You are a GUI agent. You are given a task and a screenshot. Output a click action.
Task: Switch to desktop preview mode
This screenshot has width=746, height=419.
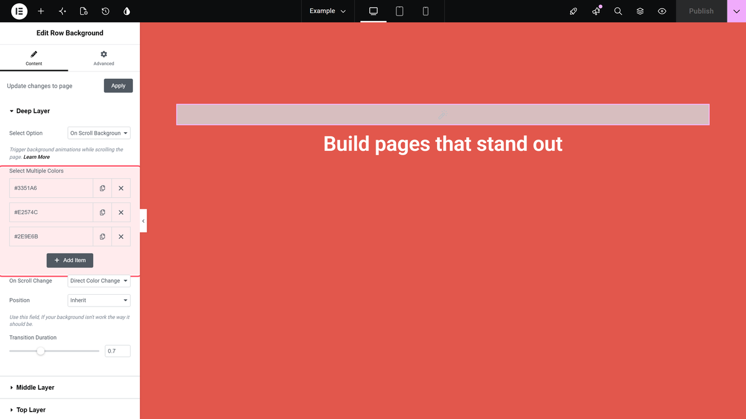pyautogui.click(x=374, y=11)
